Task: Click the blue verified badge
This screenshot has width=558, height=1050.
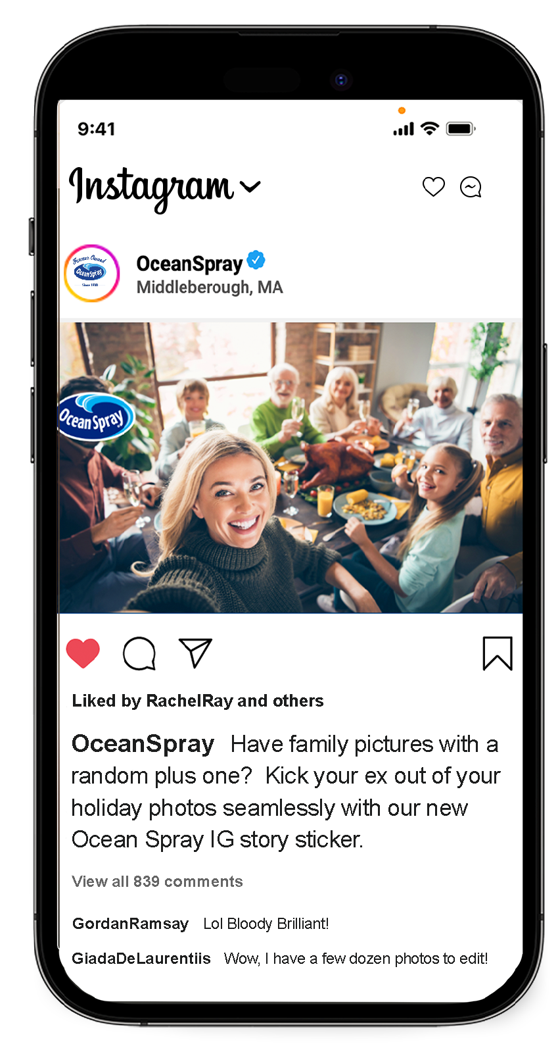Action: click(x=256, y=261)
